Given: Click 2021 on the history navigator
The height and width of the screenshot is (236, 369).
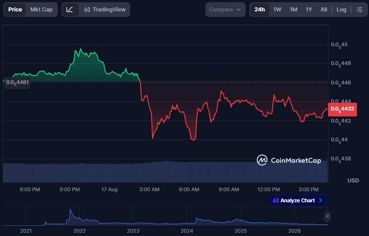Looking at the screenshot, I should pyautogui.click(x=26, y=231).
